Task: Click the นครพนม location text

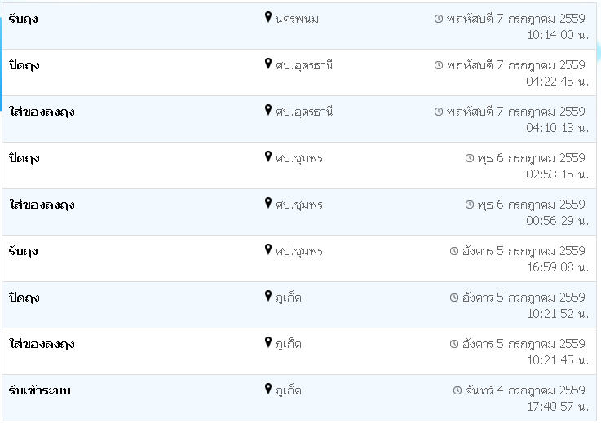Action: (297, 19)
